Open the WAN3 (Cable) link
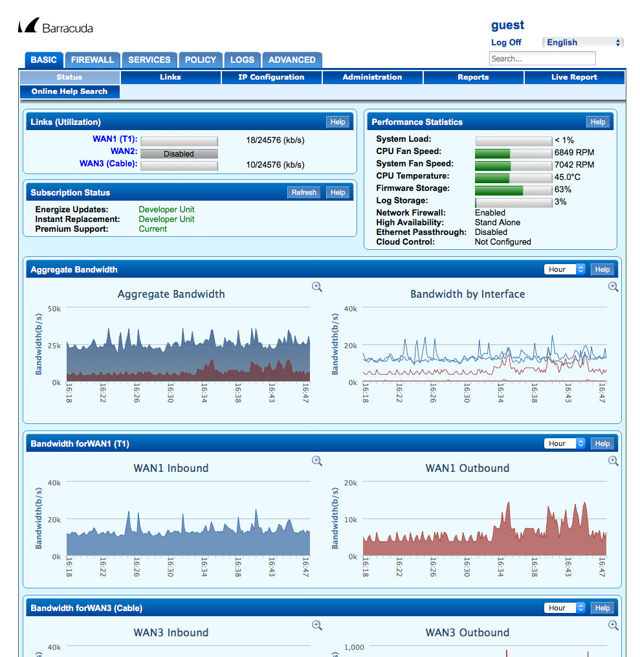Screen dimensions: 640x657 (x=109, y=163)
